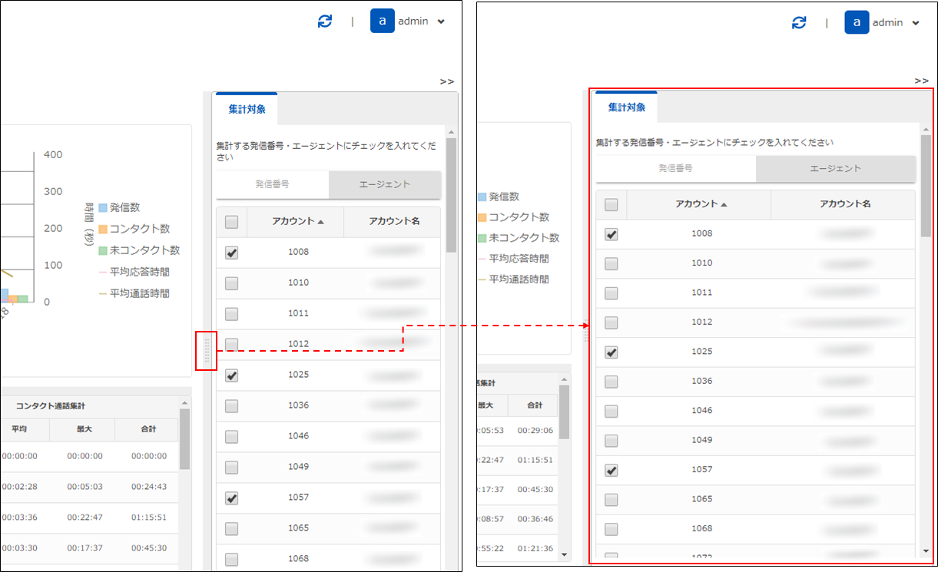Select エージェント tab in the right panel
This screenshot has height=572, width=938.
coord(835,168)
